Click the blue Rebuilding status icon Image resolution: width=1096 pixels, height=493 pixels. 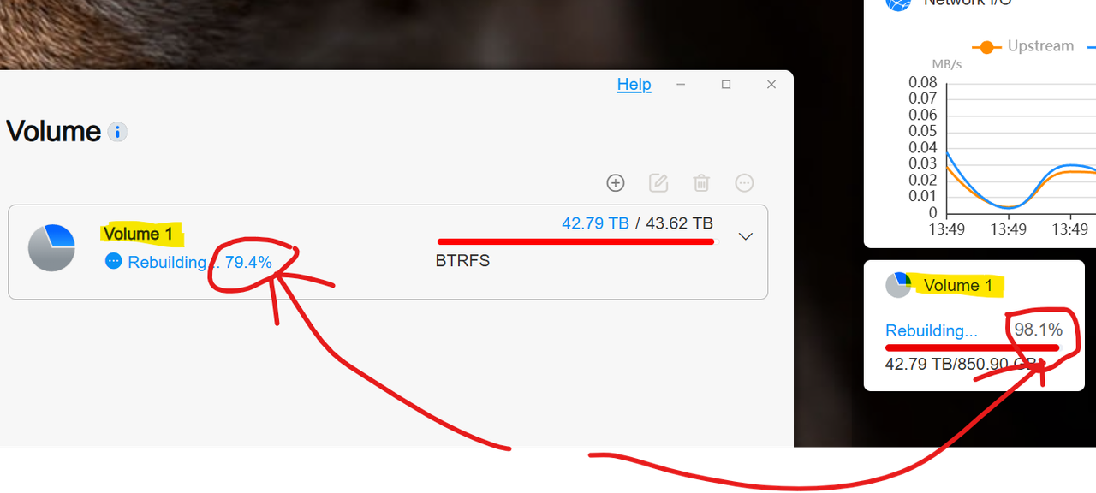coord(113,261)
